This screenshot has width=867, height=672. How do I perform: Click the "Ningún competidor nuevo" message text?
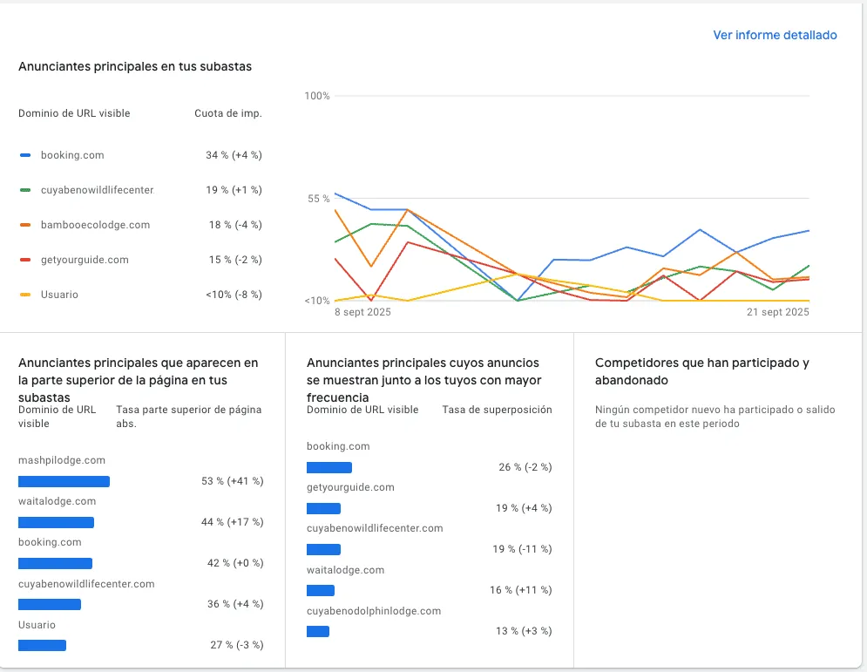715,417
